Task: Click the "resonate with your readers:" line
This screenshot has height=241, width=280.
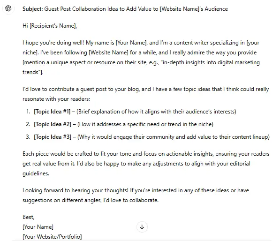Action: pos(56,99)
